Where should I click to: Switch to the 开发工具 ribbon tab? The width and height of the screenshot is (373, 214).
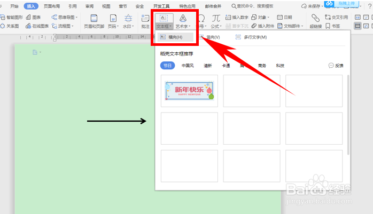point(161,6)
